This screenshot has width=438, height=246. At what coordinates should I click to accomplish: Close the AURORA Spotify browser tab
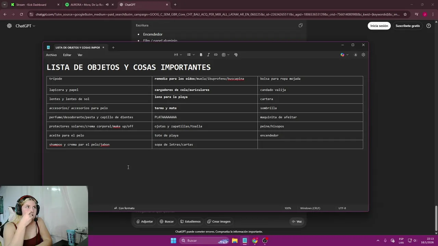(113, 5)
